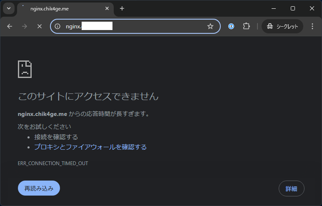322x206 pixels.
Task: Close the nginx.chik4ge.me tab
Action: [x=107, y=8]
